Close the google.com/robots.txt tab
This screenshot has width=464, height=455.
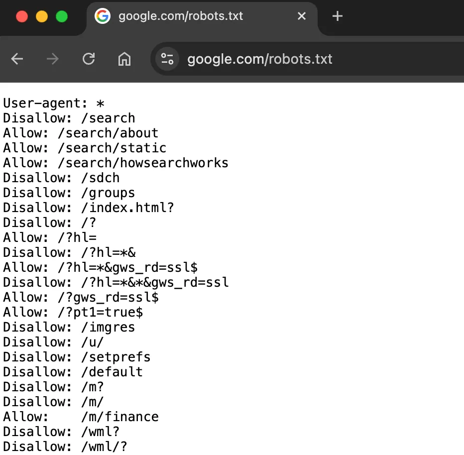click(302, 16)
